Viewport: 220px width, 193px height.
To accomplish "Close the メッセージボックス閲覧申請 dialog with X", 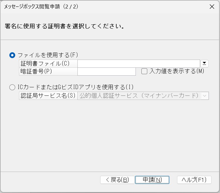I will (212, 6).
